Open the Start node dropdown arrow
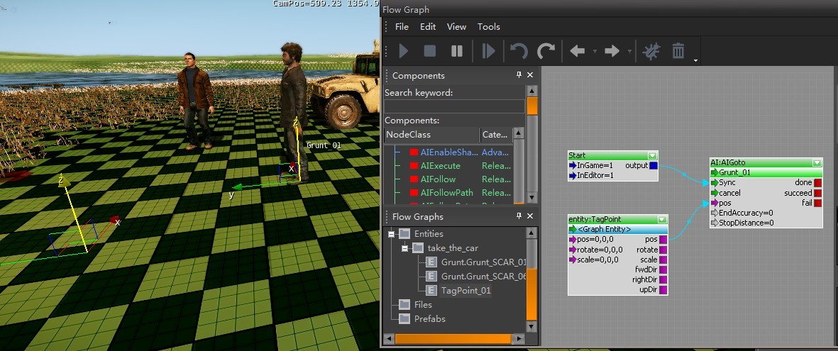 coord(652,155)
